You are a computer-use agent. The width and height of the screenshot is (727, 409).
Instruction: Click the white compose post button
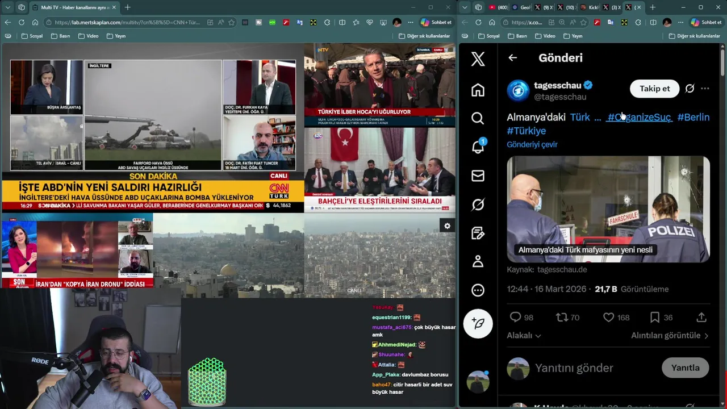(478, 323)
